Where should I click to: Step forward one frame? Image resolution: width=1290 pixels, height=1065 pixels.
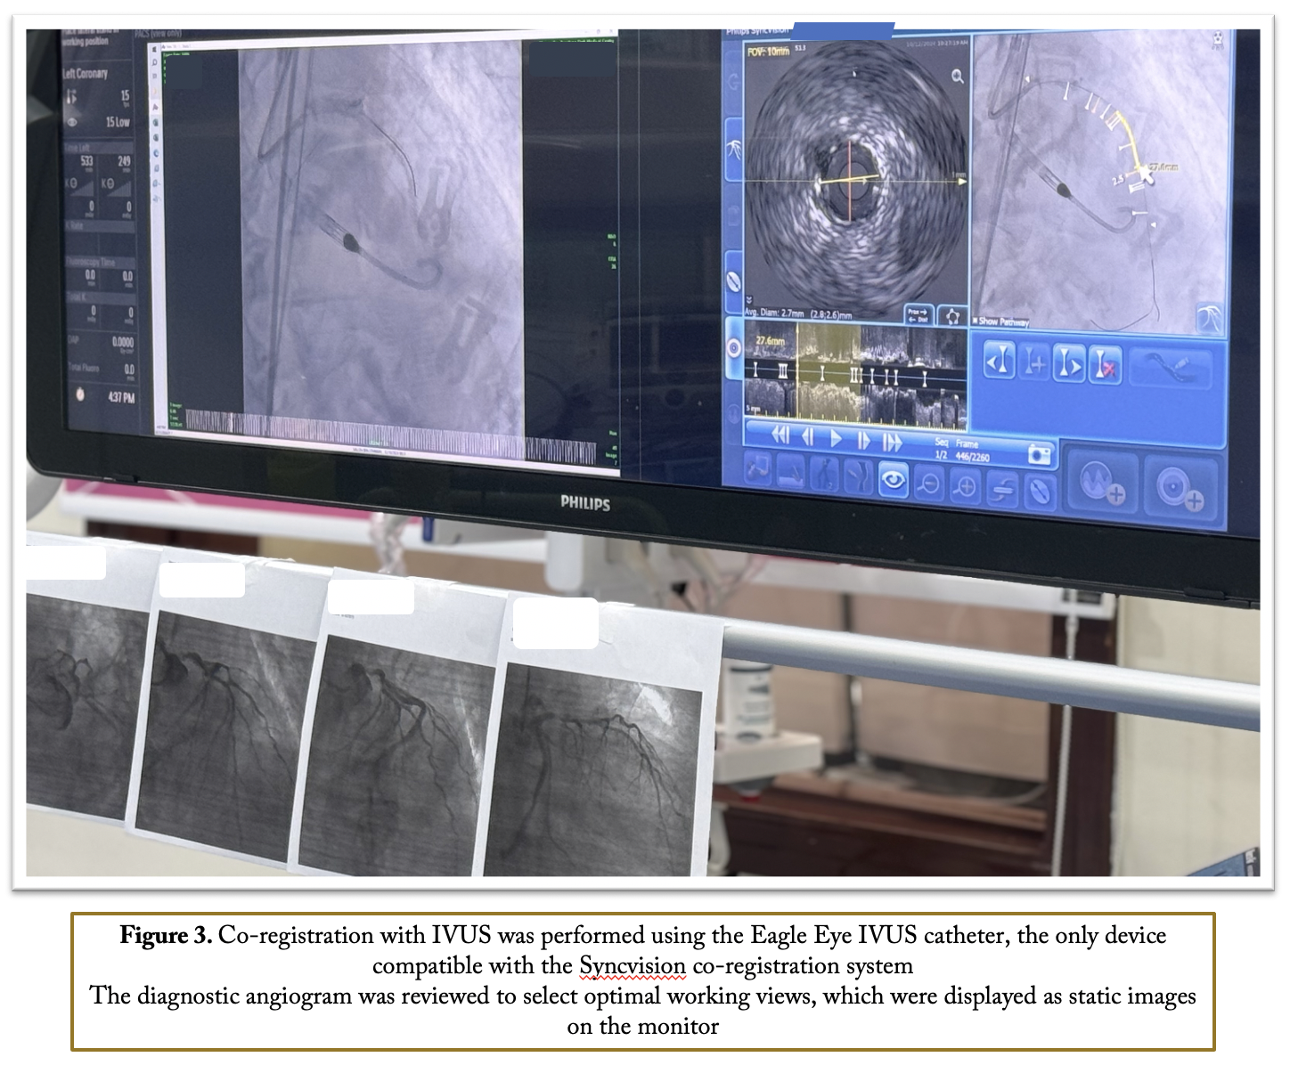pos(863,440)
